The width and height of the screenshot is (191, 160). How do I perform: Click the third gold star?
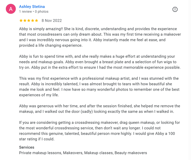[29, 20]
